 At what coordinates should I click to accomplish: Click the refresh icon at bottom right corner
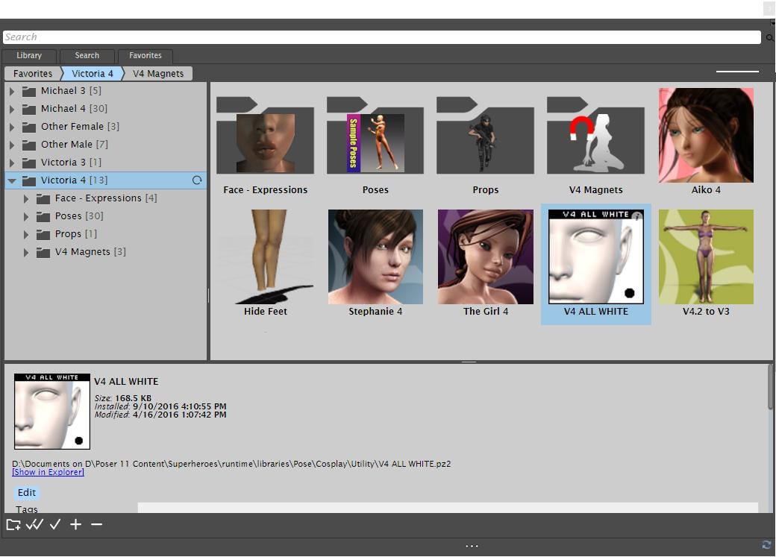coord(766,544)
